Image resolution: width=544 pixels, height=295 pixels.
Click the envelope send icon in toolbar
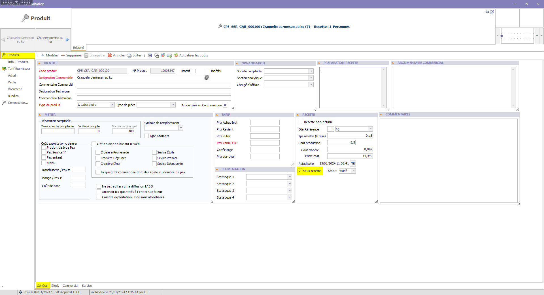click(169, 55)
